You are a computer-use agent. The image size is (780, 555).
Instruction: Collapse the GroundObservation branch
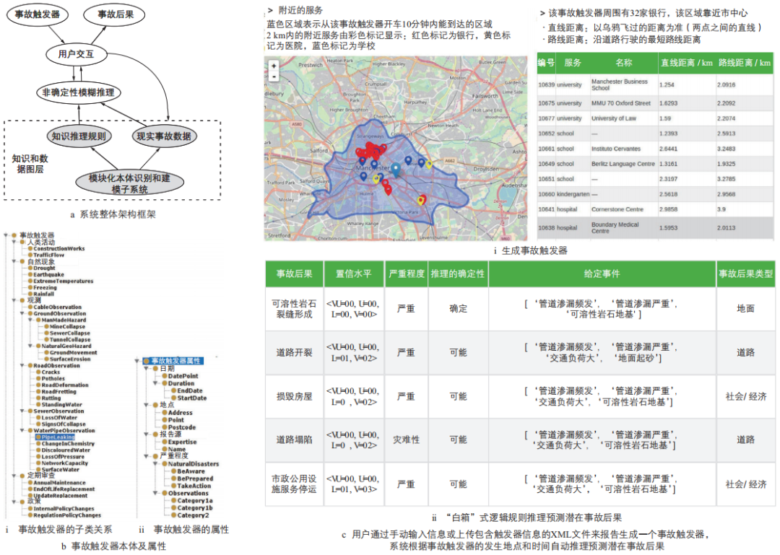click(22, 314)
